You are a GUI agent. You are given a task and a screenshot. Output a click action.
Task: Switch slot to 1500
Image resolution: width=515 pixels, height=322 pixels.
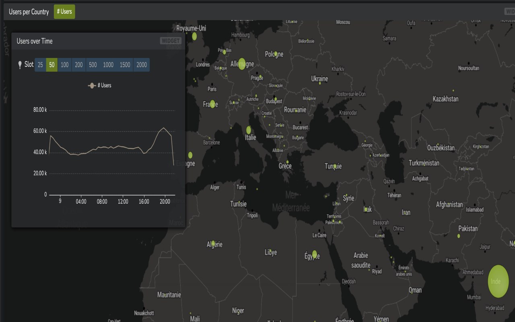click(125, 65)
